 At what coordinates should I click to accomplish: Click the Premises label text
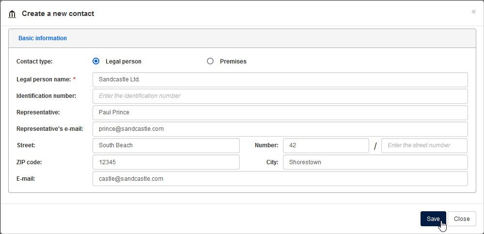[233, 62]
